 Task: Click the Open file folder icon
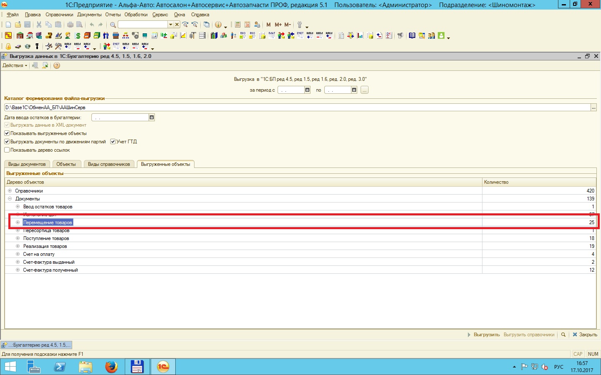coord(18,25)
